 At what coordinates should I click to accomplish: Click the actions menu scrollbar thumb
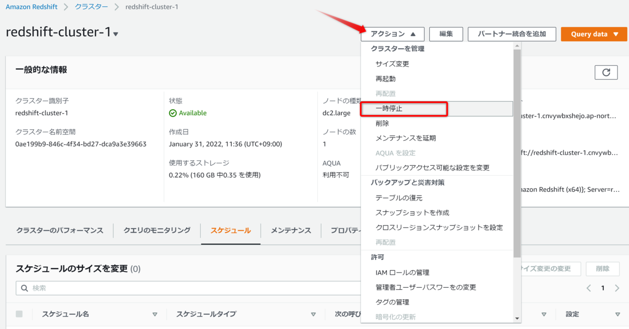(517, 153)
